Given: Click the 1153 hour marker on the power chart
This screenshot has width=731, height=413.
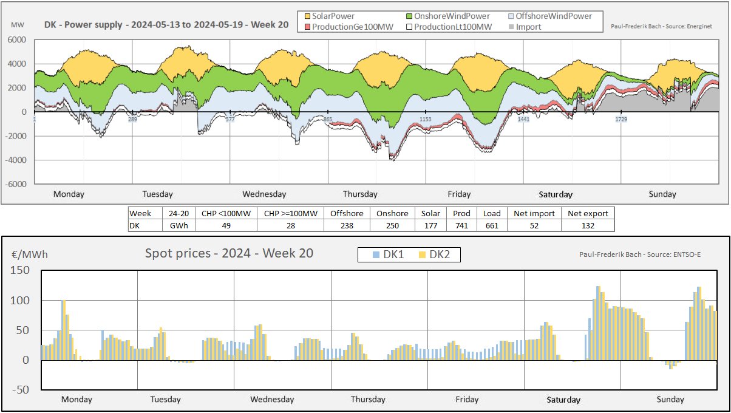Looking at the screenshot, I should pos(425,120).
